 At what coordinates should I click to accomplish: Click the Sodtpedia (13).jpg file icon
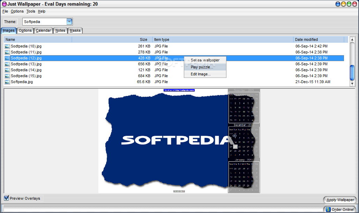pyautogui.click(x=7, y=64)
